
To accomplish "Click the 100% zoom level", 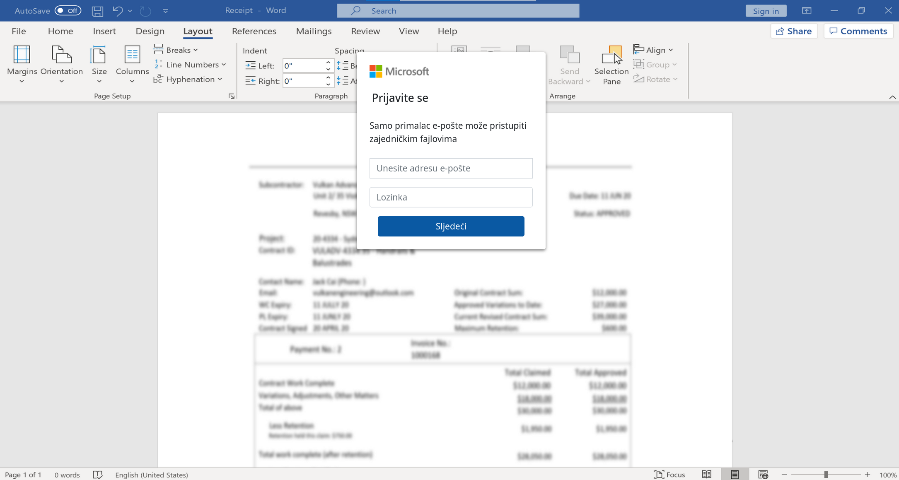I will (x=888, y=475).
